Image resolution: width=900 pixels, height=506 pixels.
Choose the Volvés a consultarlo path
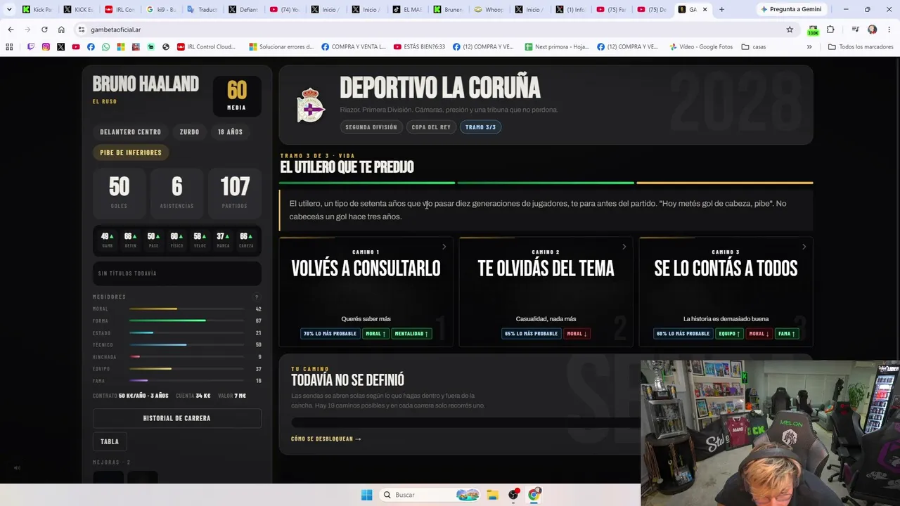(366, 292)
